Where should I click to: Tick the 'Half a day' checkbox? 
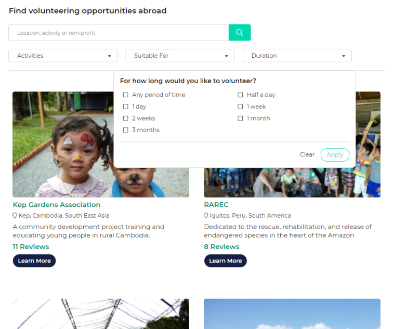point(240,95)
